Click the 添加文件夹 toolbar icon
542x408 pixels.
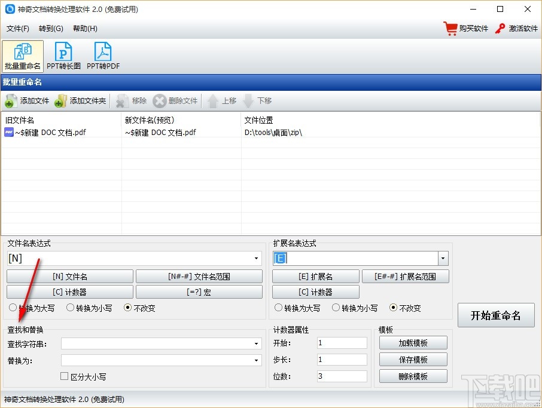[60, 101]
